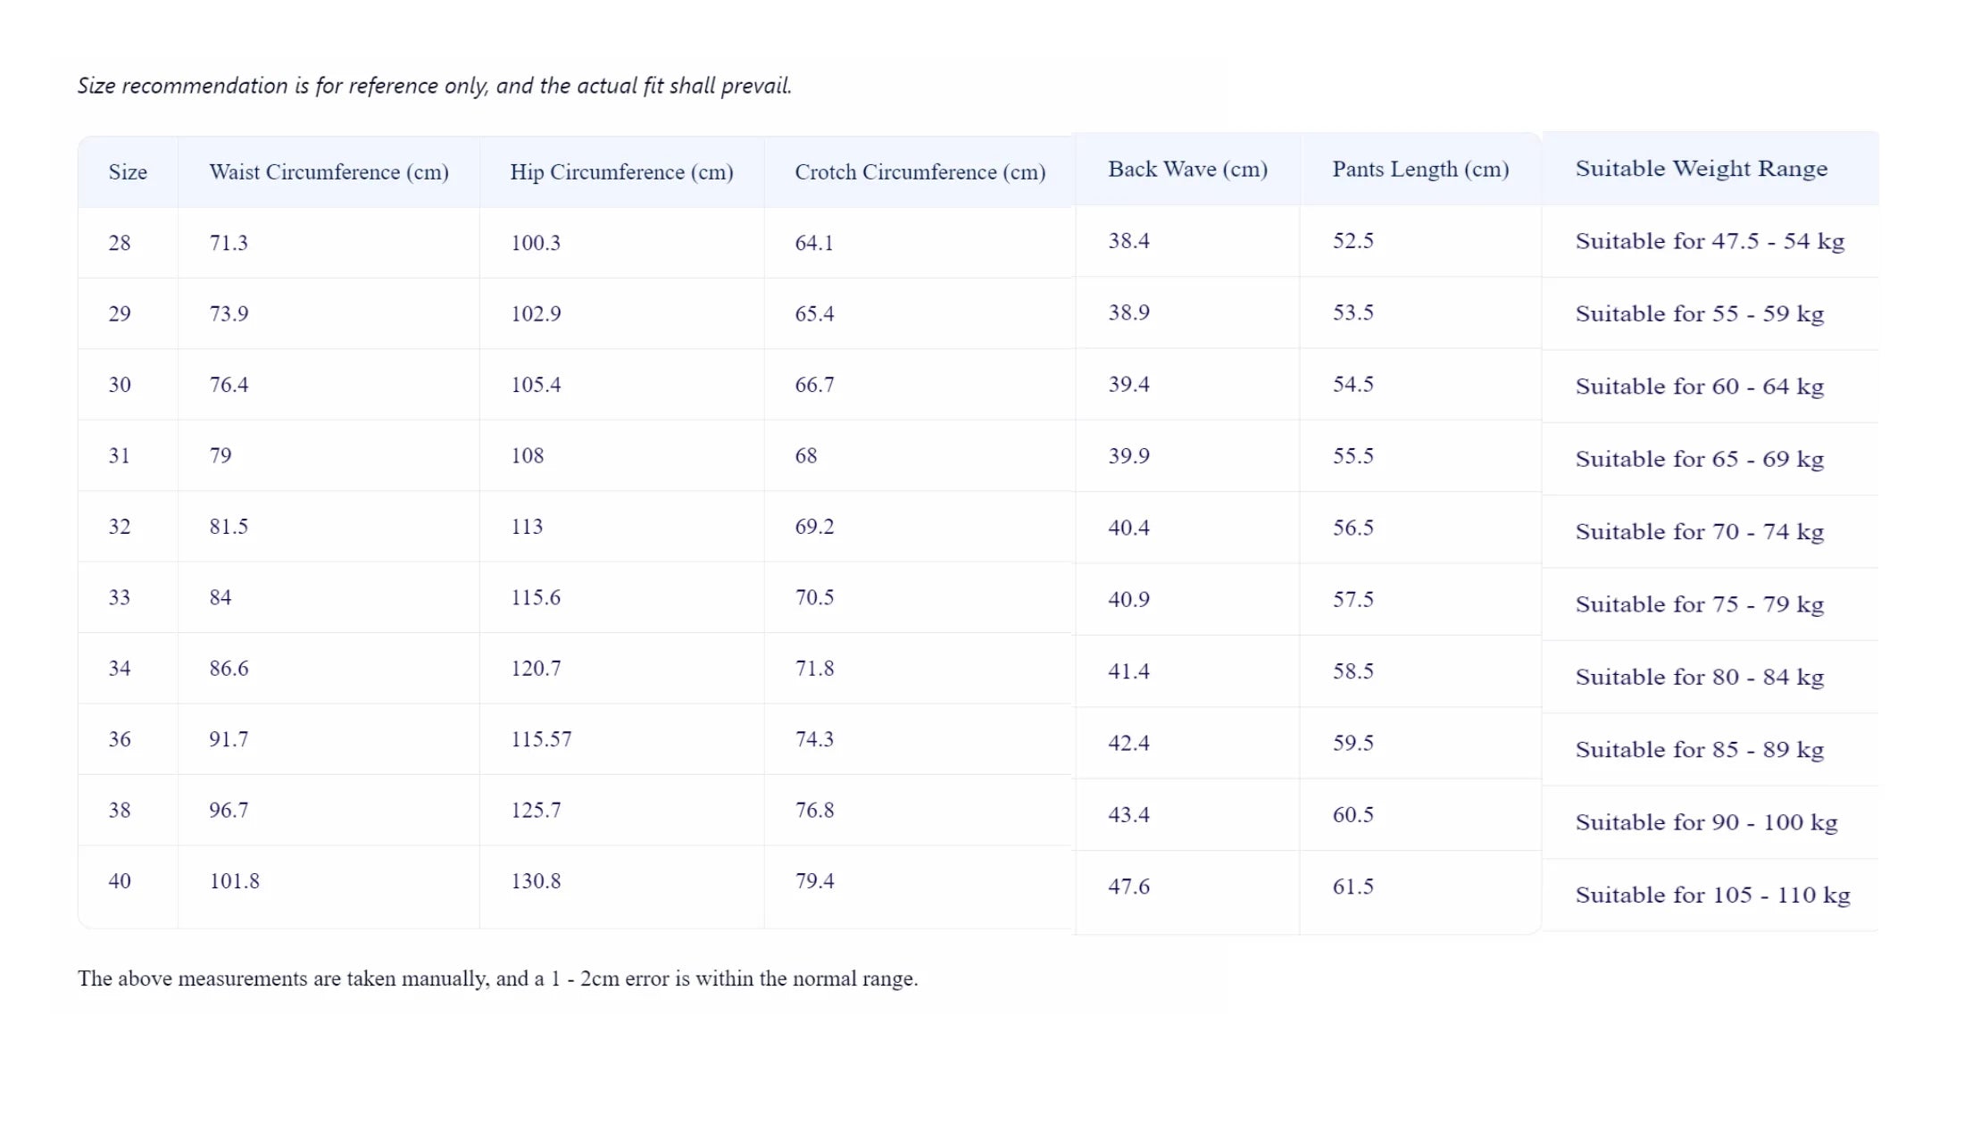Click the manual measurement error note
1964x1132 pixels.
tap(497, 978)
